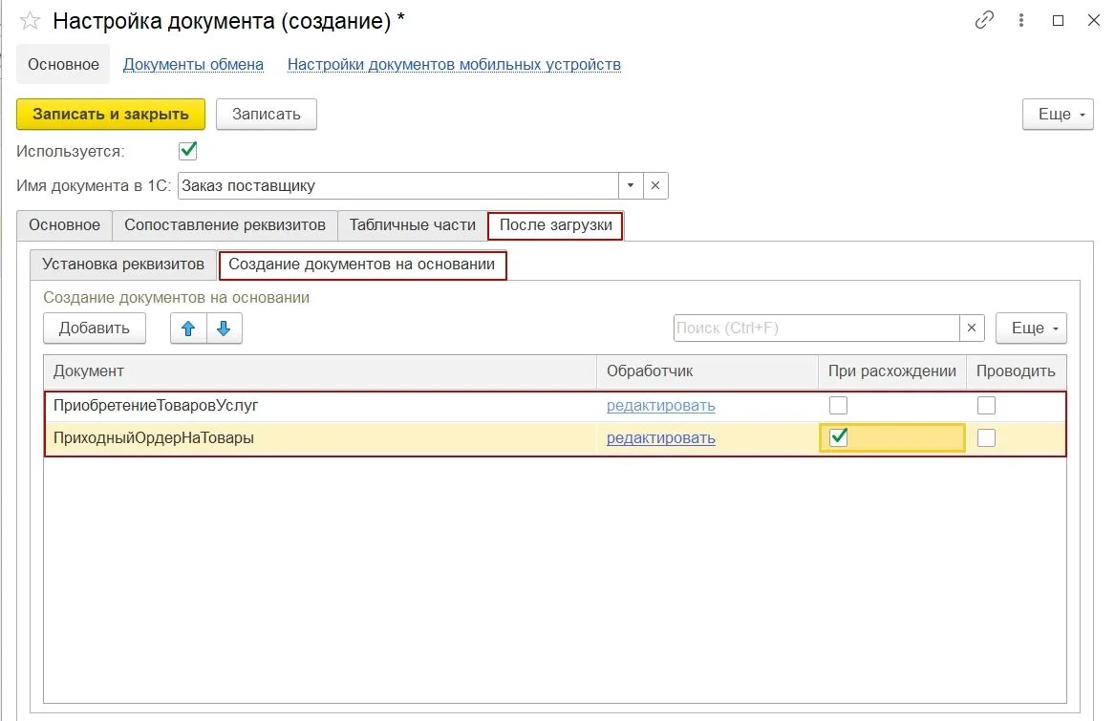Click the Добавить button
The image size is (1115, 721).
click(x=94, y=328)
